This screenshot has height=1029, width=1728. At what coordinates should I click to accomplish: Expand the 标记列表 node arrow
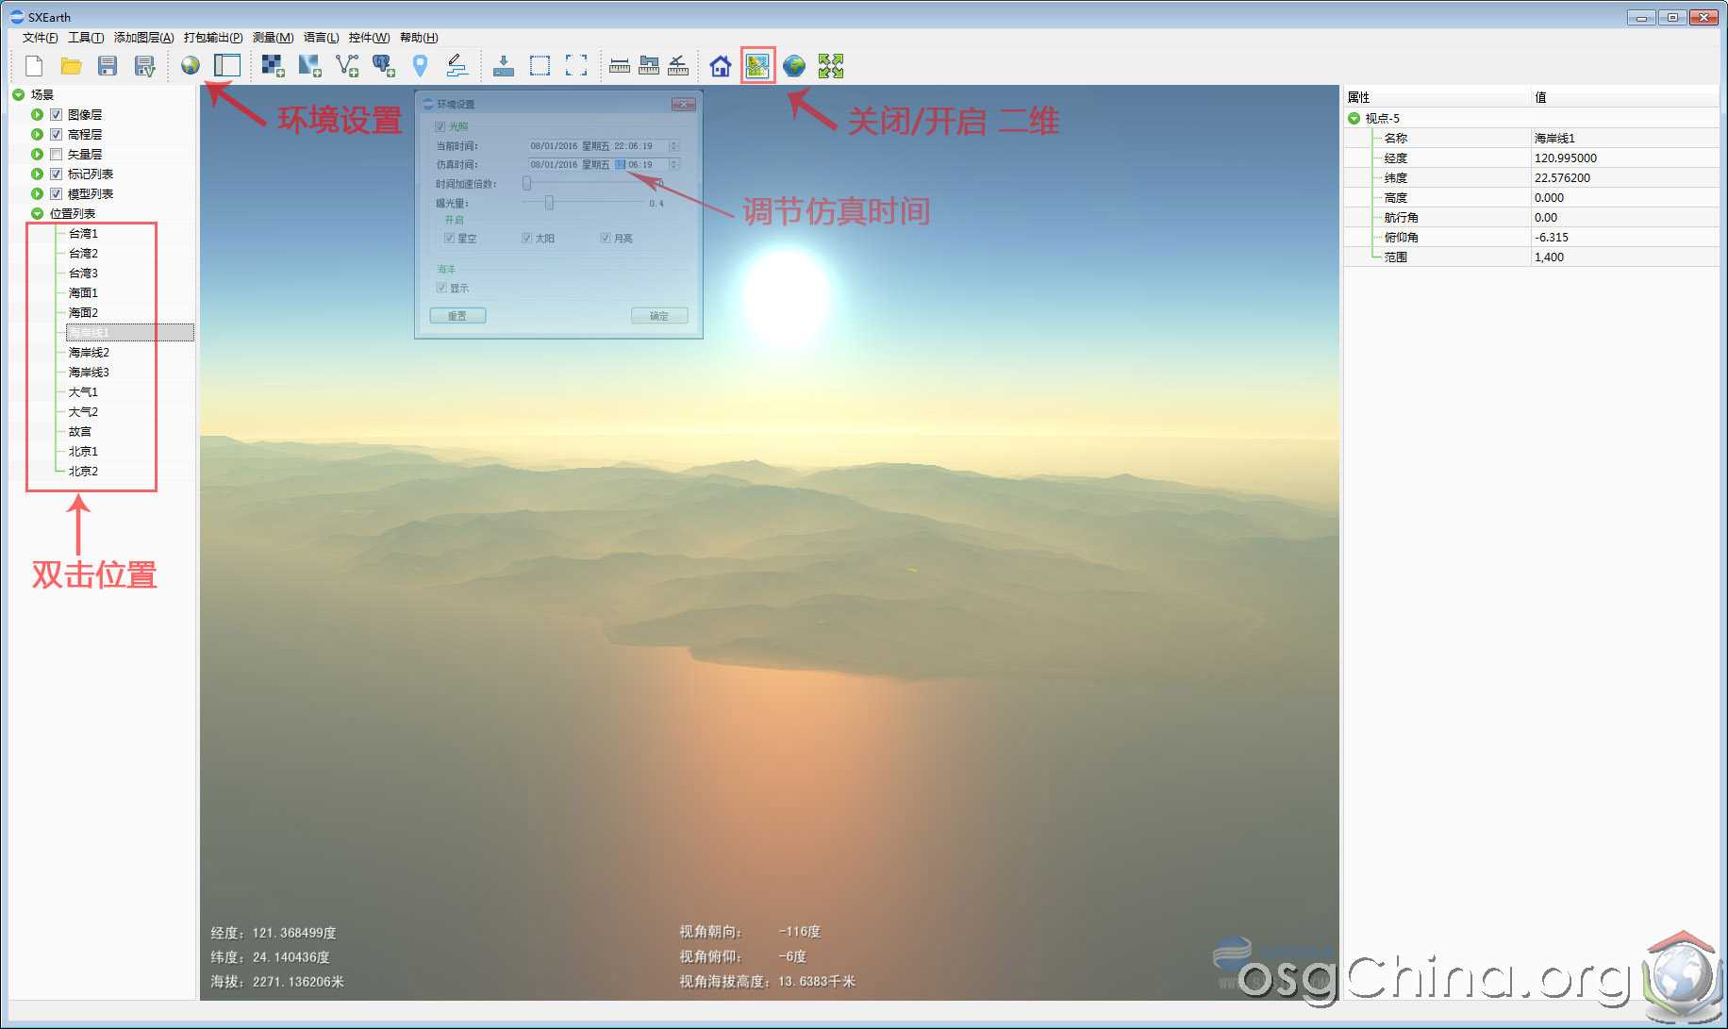[x=37, y=174]
